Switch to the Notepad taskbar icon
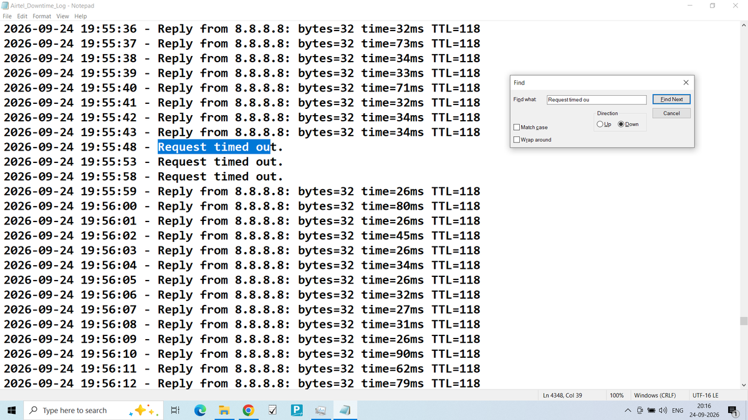Viewport: 748px width, 420px height. tap(345, 411)
